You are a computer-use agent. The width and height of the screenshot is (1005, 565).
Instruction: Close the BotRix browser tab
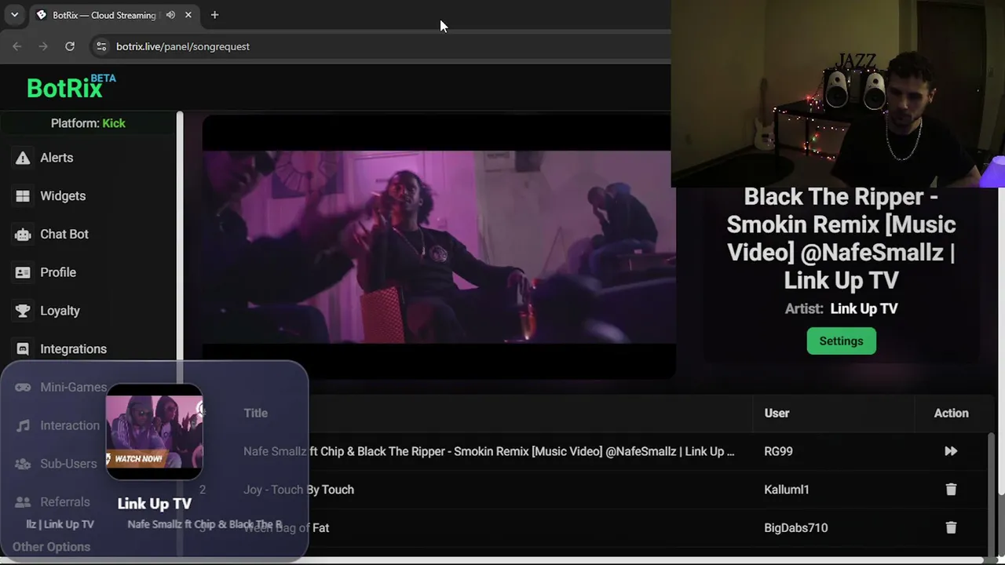coord(188,15)
